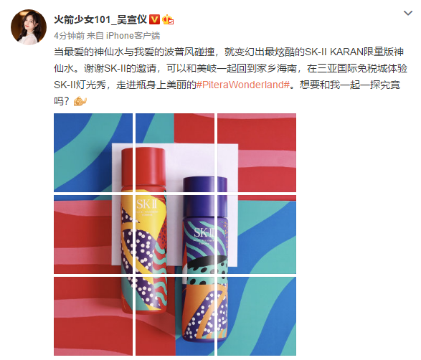This screenshot has width=421, height=360.
Task: Click the orange V verified badge
Action: click(154, 19)
